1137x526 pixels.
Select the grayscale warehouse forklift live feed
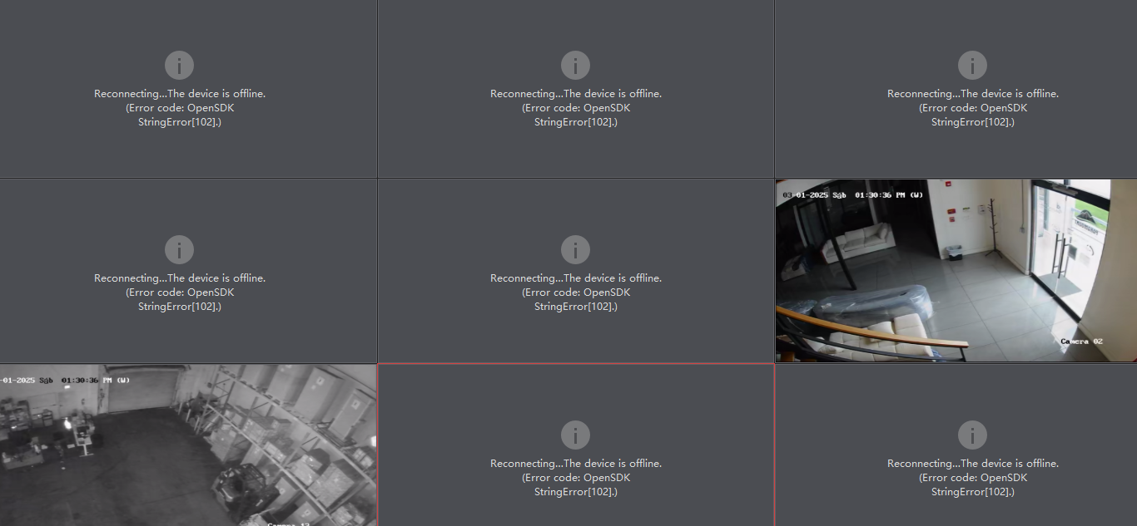(188, 445)
